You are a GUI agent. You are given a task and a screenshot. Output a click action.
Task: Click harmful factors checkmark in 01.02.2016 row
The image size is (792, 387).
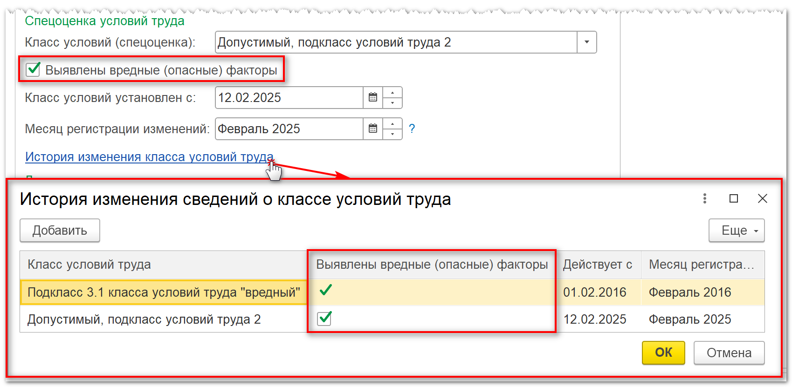(326, 291)
